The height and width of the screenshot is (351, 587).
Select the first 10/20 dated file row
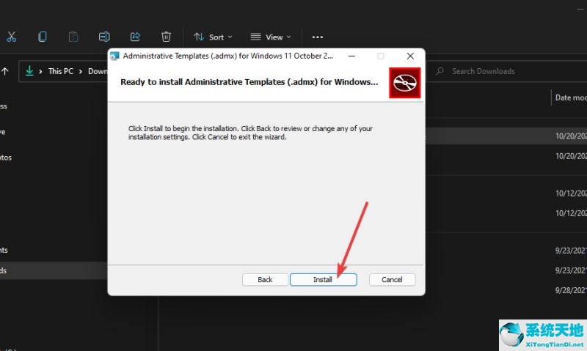[x=506, y=136]
